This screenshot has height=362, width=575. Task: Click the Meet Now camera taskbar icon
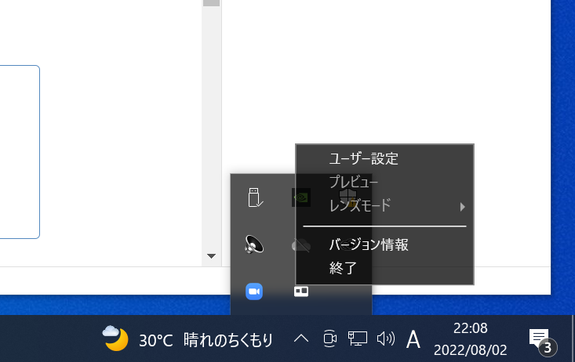pyautogui.click(x=329, y=338)
